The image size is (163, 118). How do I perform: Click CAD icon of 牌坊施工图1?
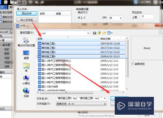tap(39, 44)
